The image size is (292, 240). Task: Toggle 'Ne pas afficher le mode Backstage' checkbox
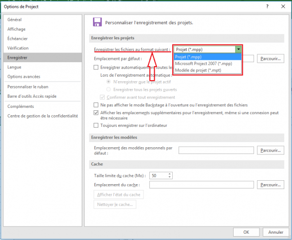(x=96, y=105)
